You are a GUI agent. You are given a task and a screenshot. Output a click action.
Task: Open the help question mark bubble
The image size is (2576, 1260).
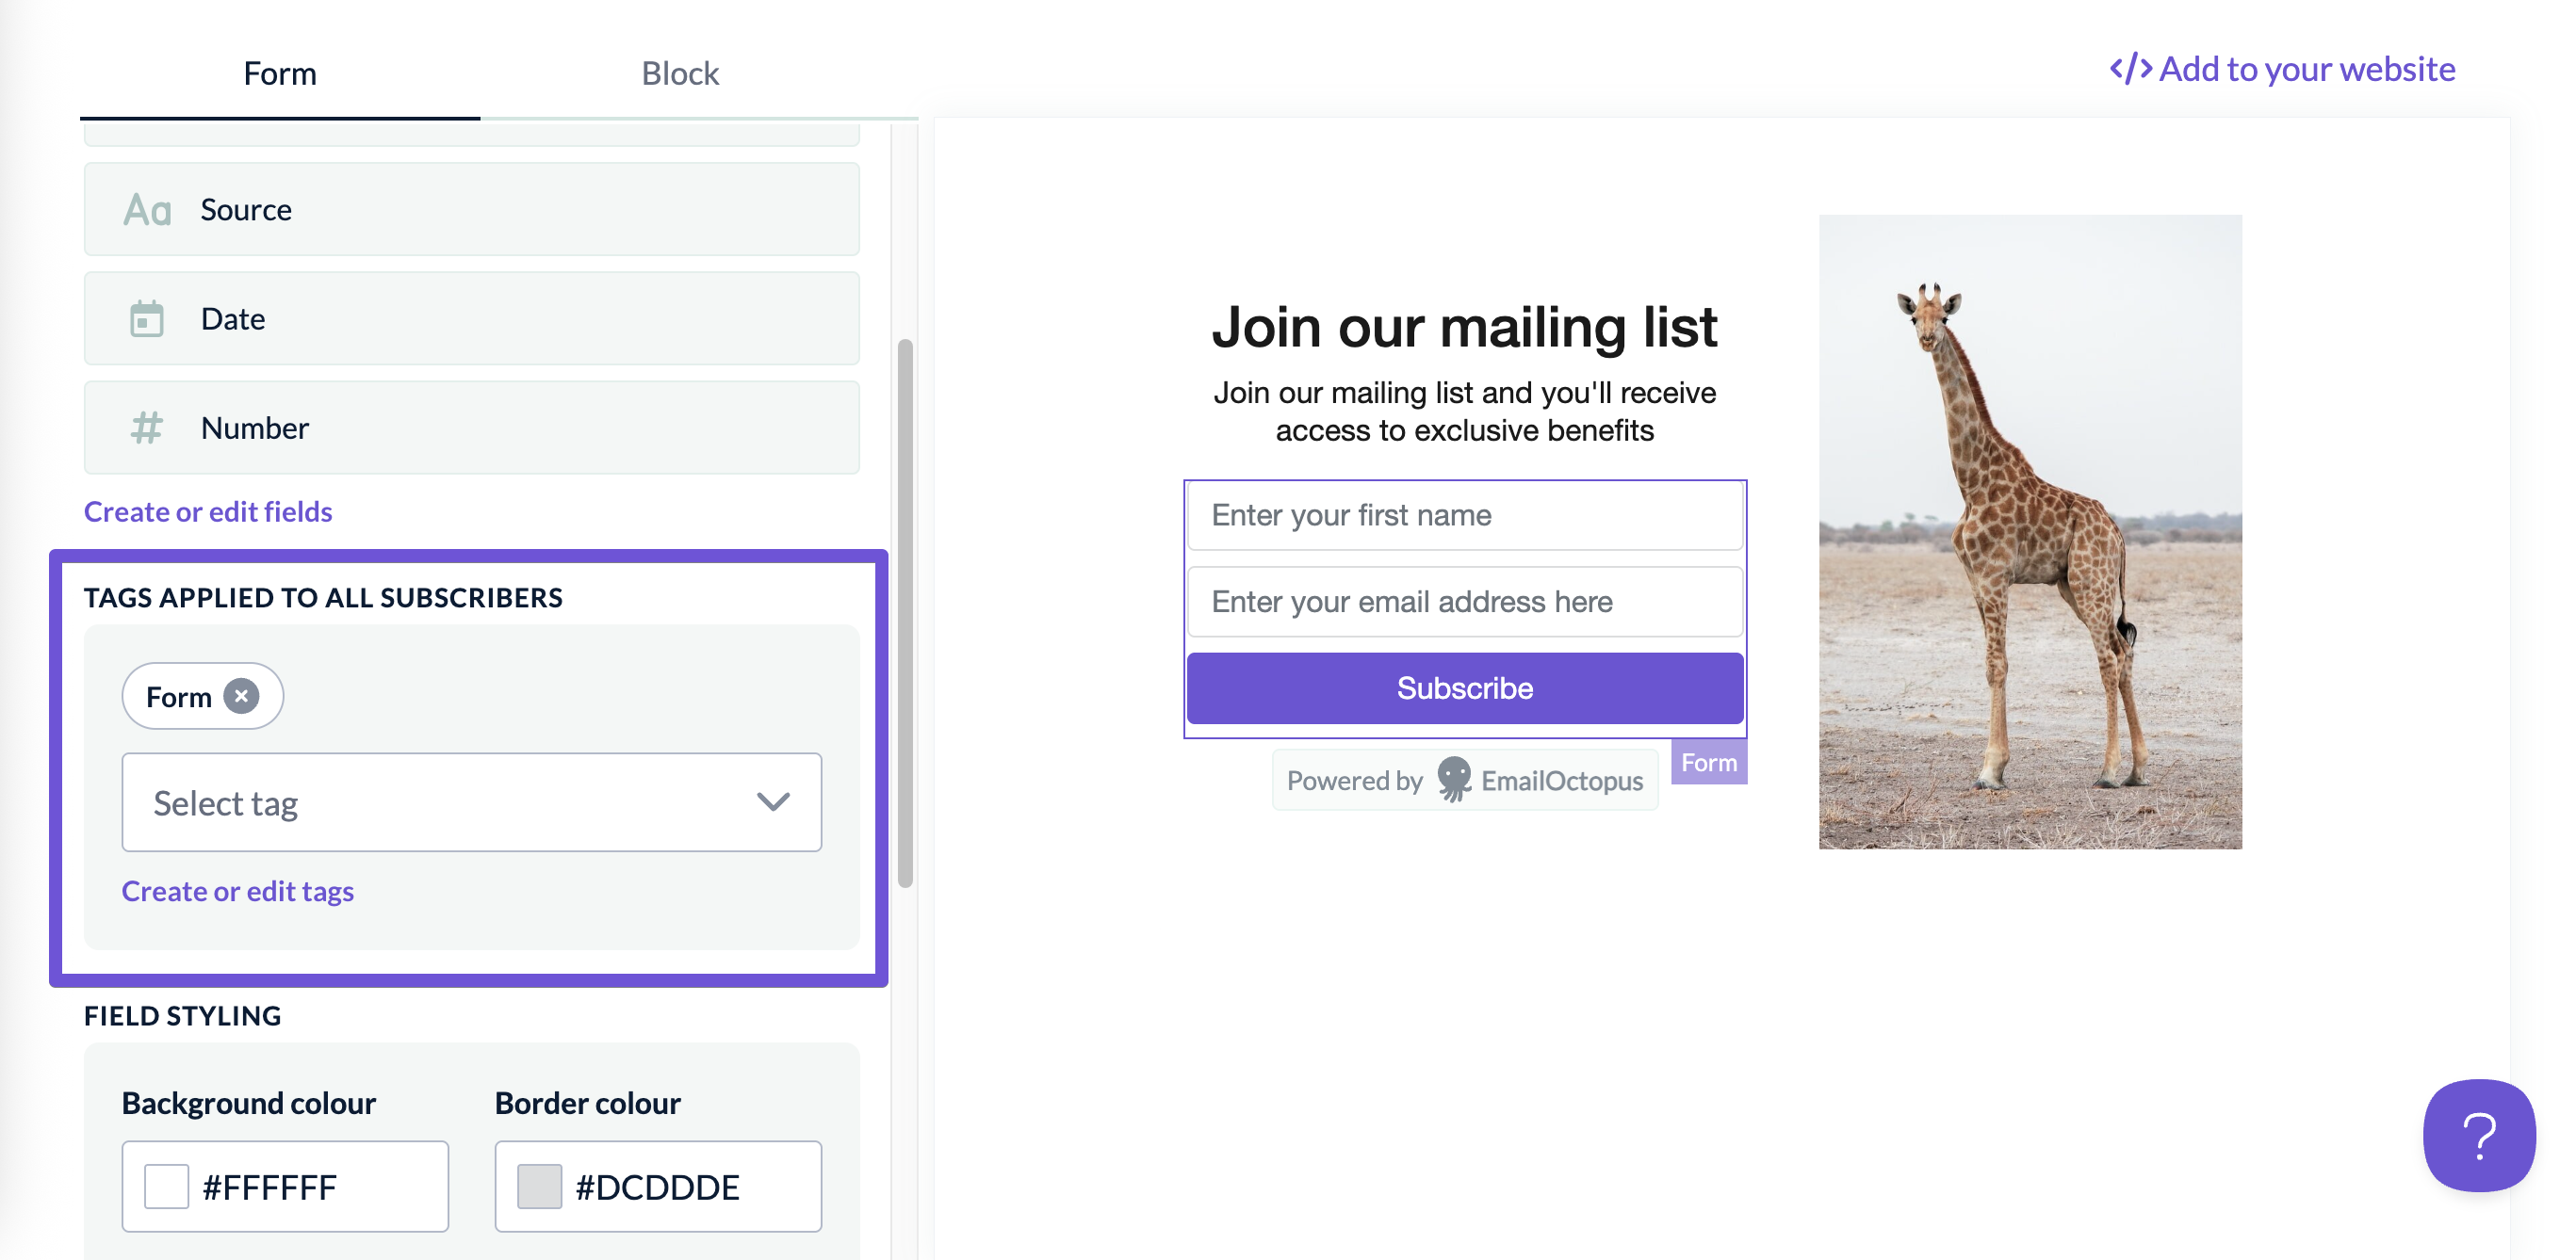pos(2479,1136)
